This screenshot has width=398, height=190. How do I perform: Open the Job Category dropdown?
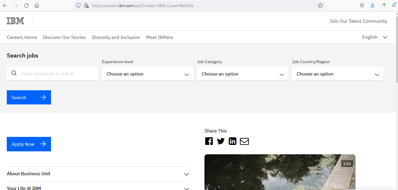243,74
